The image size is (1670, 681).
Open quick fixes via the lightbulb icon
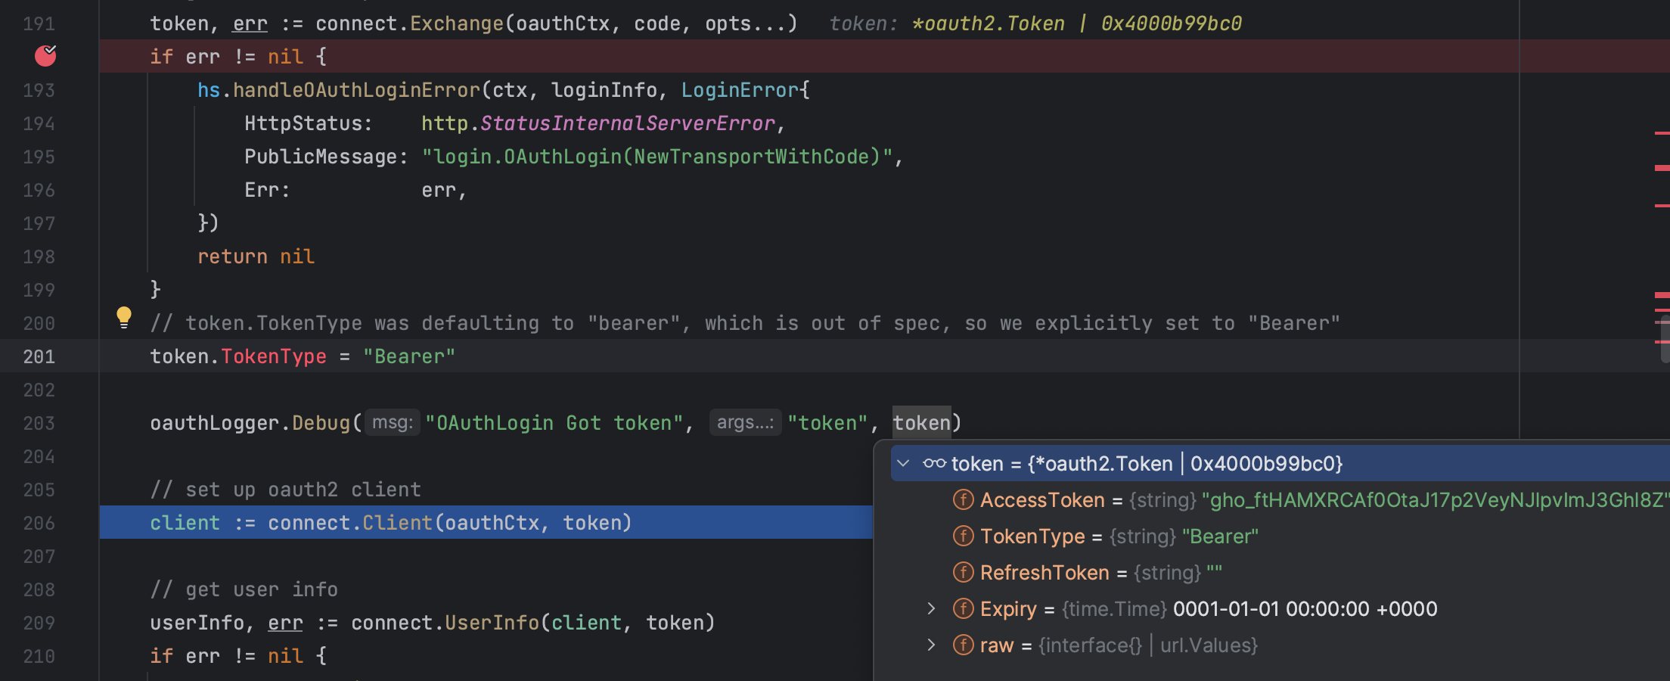coord(124,316)
